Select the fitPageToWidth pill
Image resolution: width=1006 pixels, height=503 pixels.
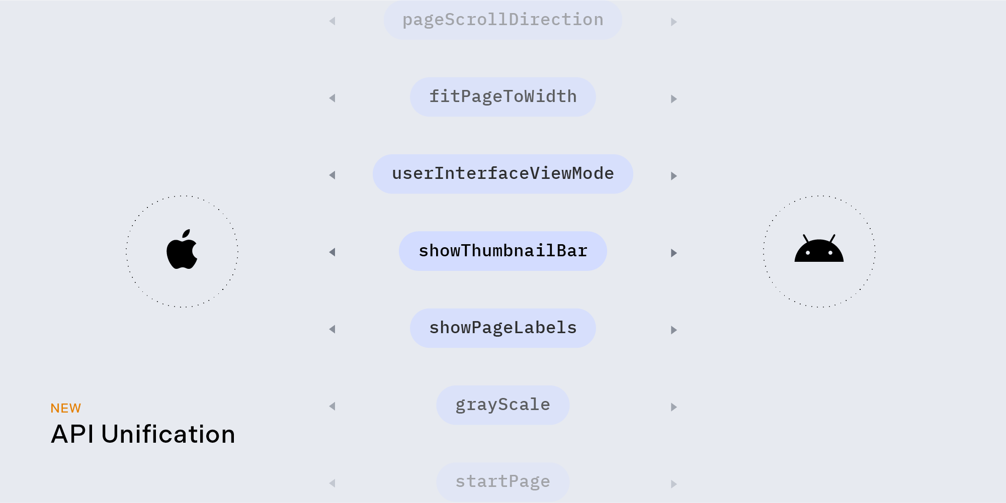click(x=503, y=97)
